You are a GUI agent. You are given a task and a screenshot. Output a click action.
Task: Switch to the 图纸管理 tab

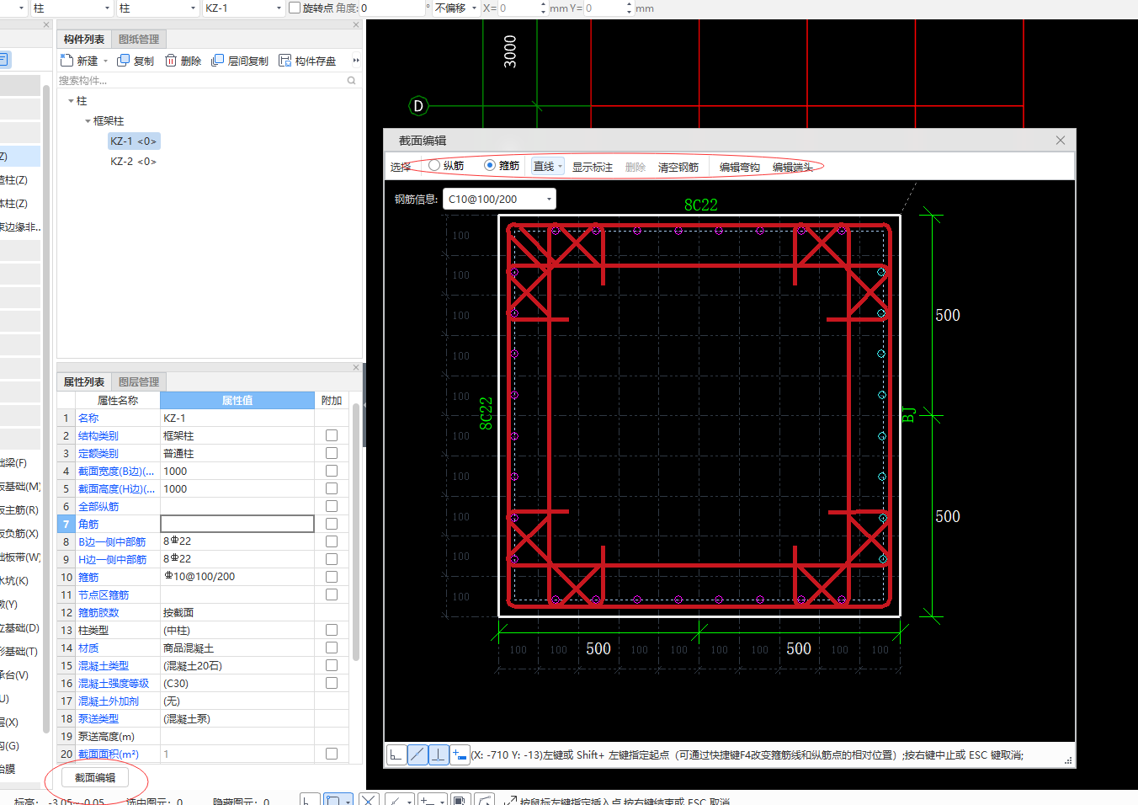click(x=139, y=40)
